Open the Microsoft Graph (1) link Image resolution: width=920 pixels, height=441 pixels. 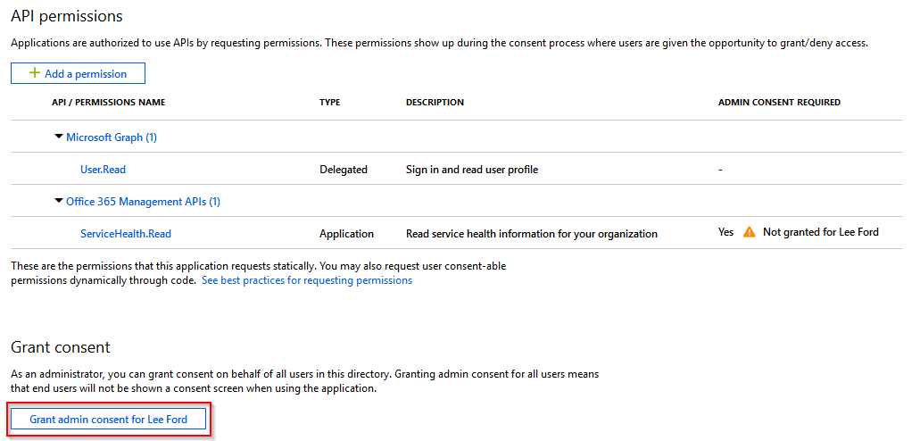point(112,137)
